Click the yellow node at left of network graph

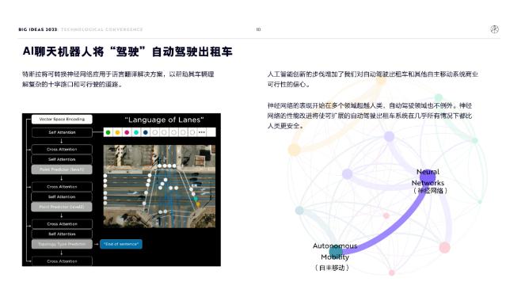[x=294, y=150]
